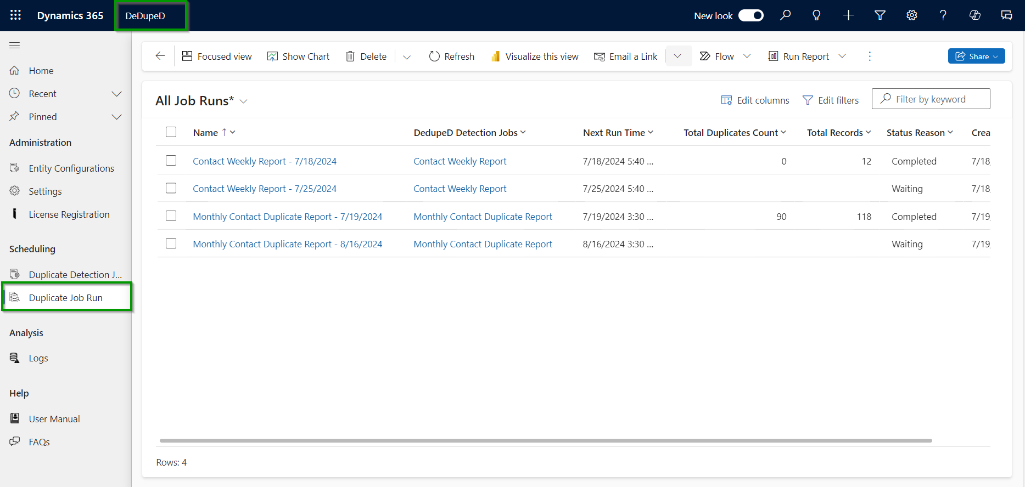Click Show Chart command
Viewport: 1025px width, 487px height.
click(298, 56)
